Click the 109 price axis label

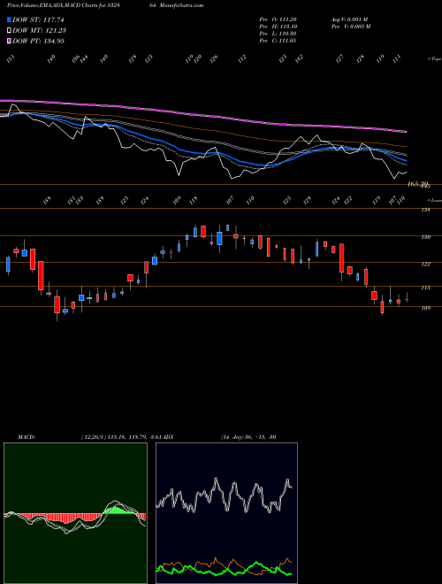pyautogui.click(x=425, y=308)
